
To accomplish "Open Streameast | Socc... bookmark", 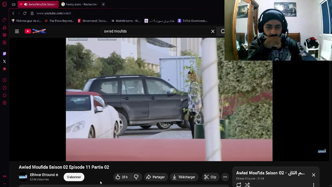I will (93, 21).
